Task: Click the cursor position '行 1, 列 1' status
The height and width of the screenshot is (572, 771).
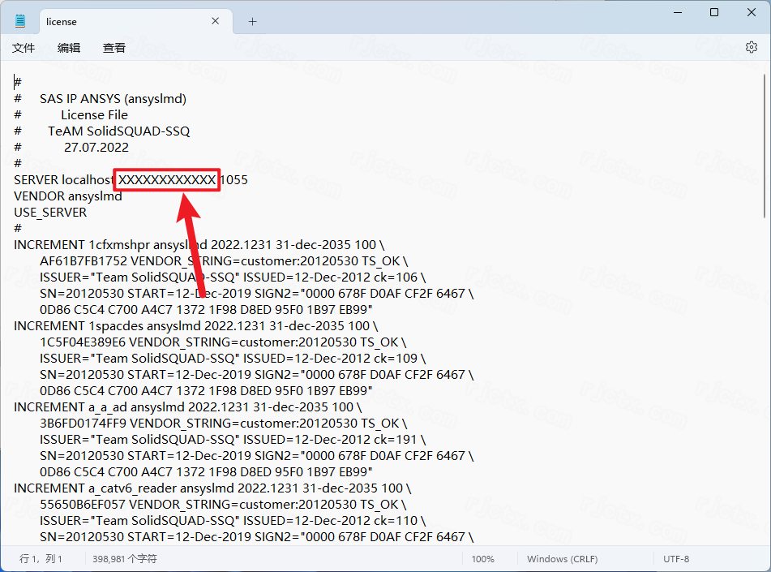Action: tap(41, 559)
